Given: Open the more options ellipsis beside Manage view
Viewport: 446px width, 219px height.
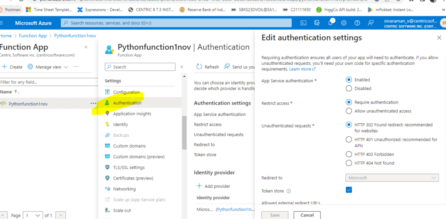Looking at the screenshot, I should (x=76, y=67).
